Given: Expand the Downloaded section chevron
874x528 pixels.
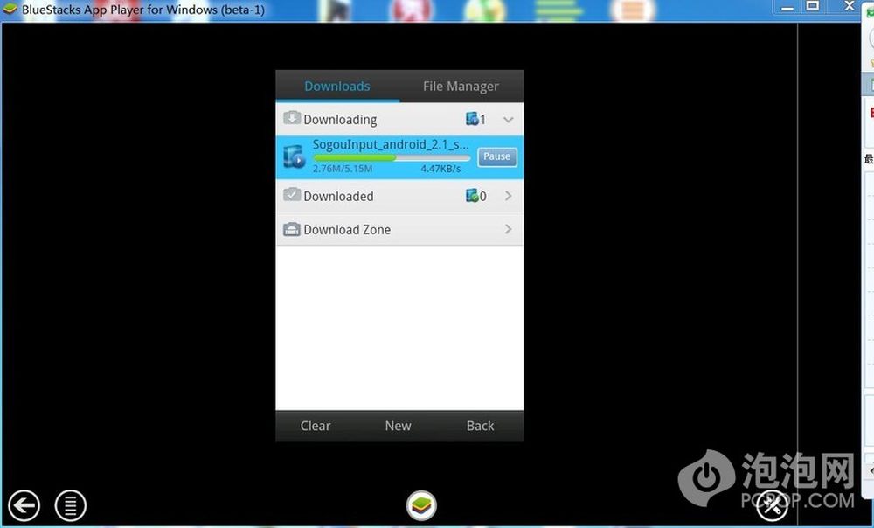Looking at the screenshot, I should [x=509, y=196].
